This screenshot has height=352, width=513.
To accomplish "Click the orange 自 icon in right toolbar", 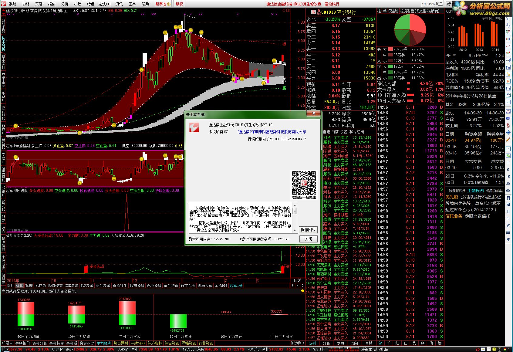I will (x=508, y=81).
